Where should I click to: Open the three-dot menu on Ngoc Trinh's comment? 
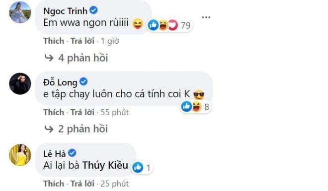pyautogui.click(x=206, y=17)
